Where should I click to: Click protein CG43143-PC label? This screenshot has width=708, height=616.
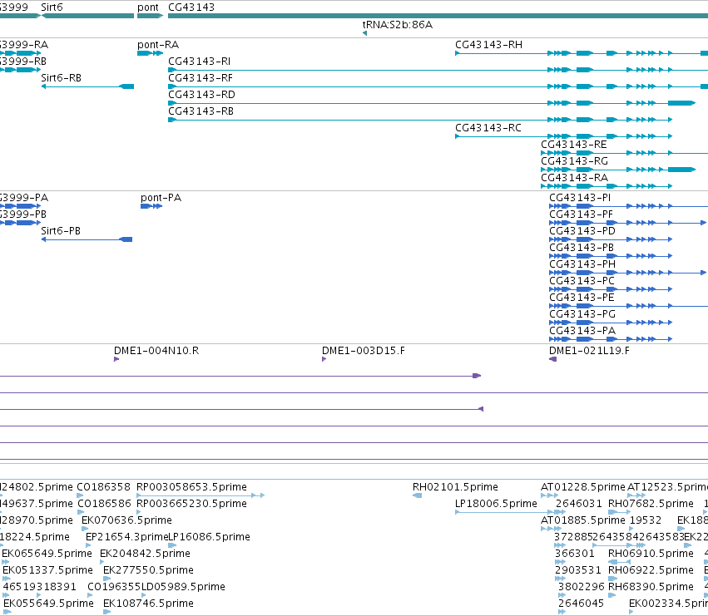(x=582, y=281)
